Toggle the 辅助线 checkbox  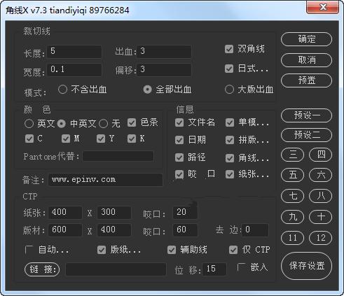172,250
